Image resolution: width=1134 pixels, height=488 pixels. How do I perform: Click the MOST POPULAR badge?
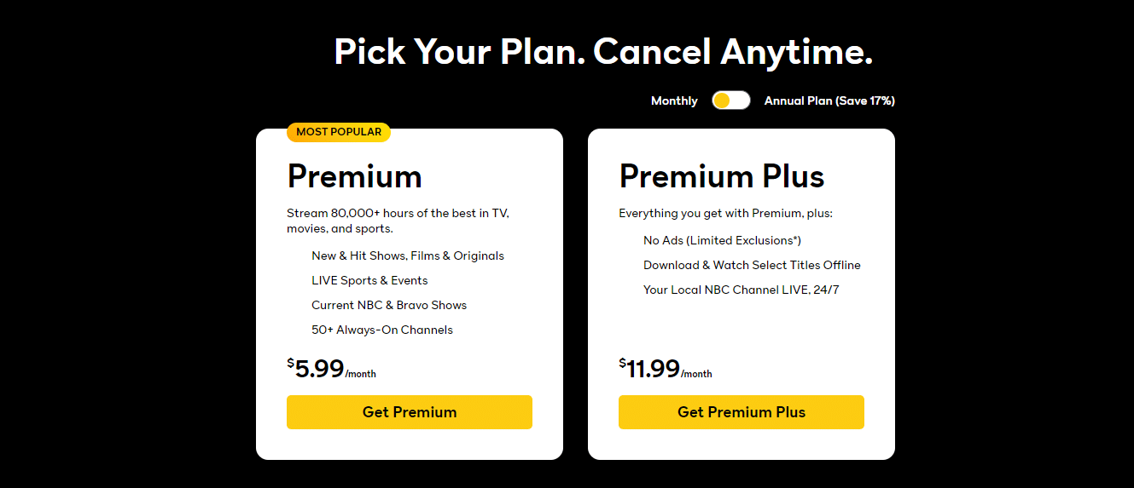[x=339, y=132]
